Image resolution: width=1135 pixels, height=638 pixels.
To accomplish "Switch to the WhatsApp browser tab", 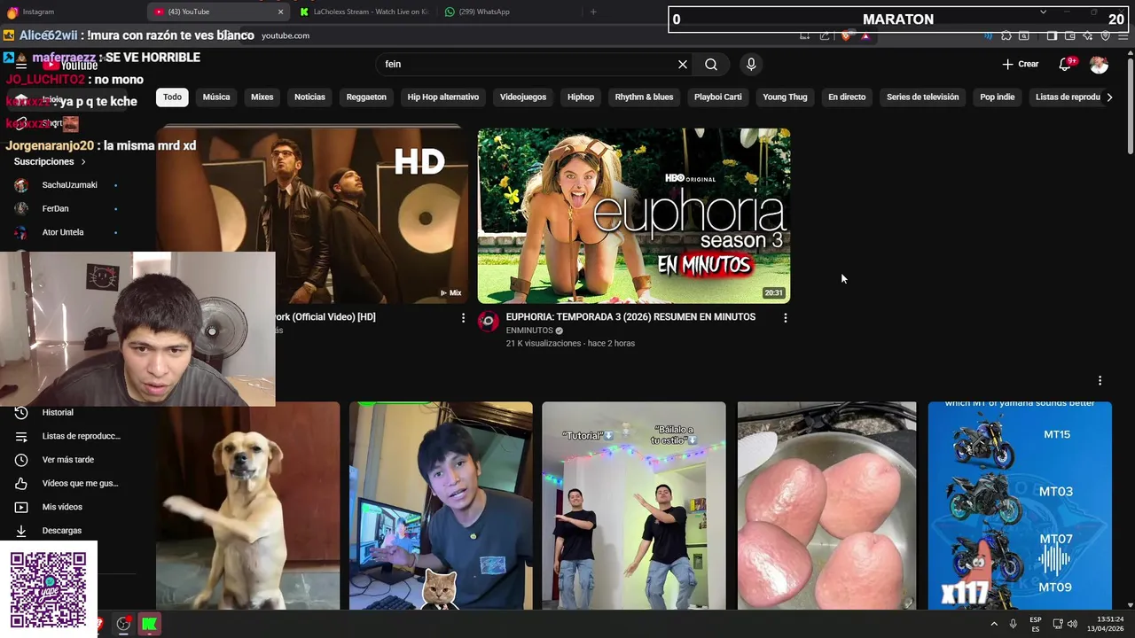I will (x=510, y=12).
